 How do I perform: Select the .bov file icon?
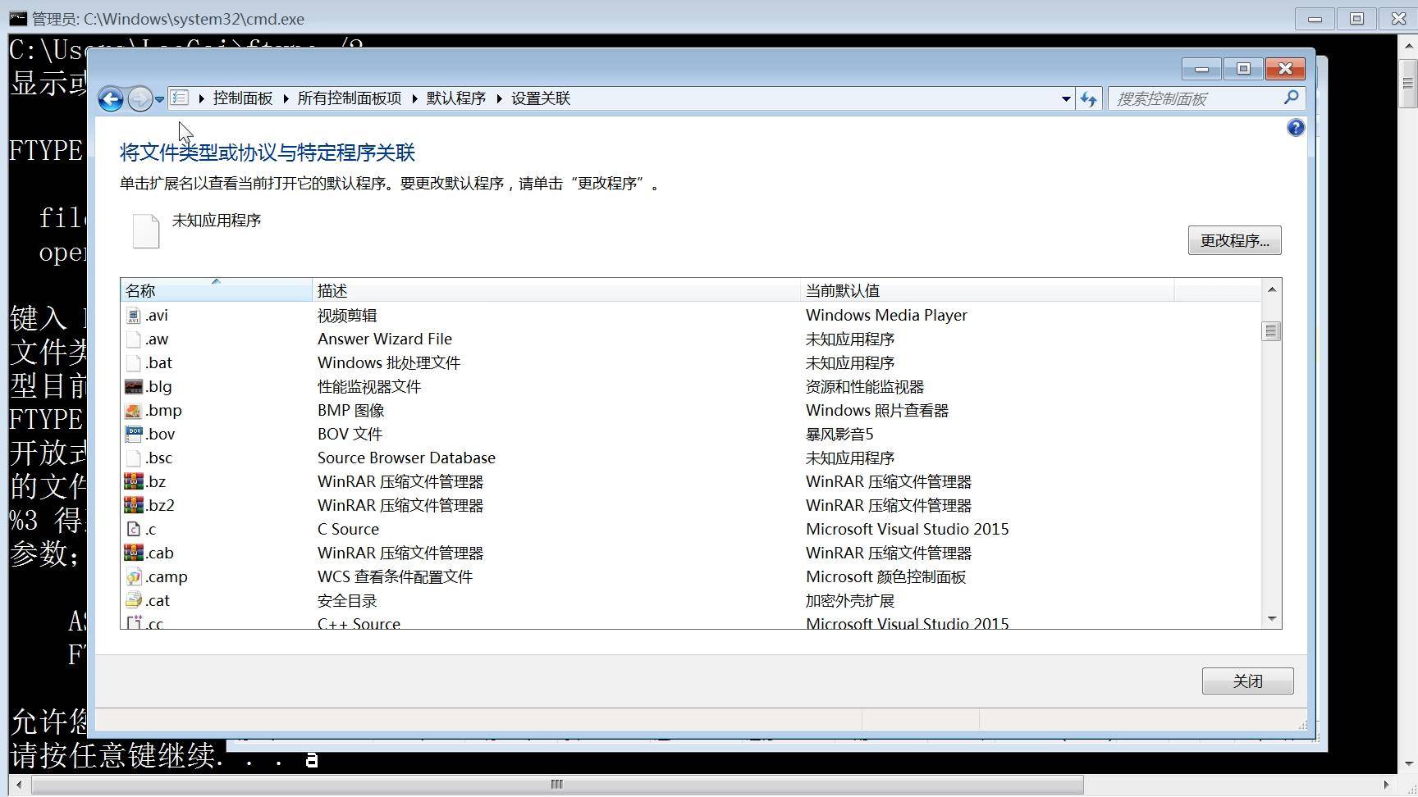[x=134, y=435]
